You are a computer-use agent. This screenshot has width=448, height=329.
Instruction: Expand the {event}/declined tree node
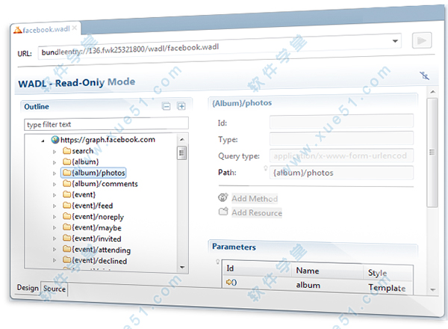[x=55, y=260]
